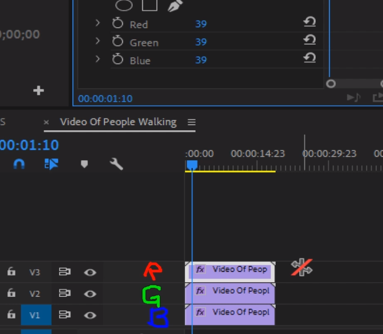Close the Video Of People Walking sequence tab
Image resolution: width=383 pixels, height=334 pixels.
click(x=46, y=122)
